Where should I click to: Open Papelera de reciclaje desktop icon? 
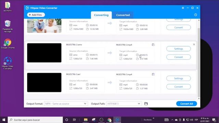click(8, 26)
